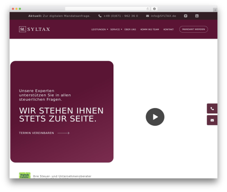The height and width of the screenshot is (192, 227).
Task: Open the Über uns page
Action: (130, 30)
